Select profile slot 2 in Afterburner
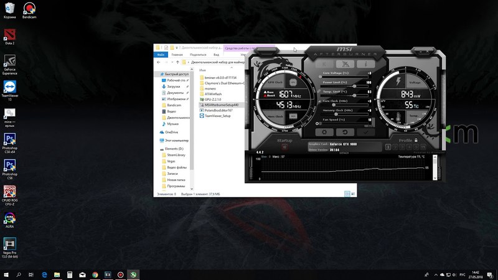 click(395, 147)
